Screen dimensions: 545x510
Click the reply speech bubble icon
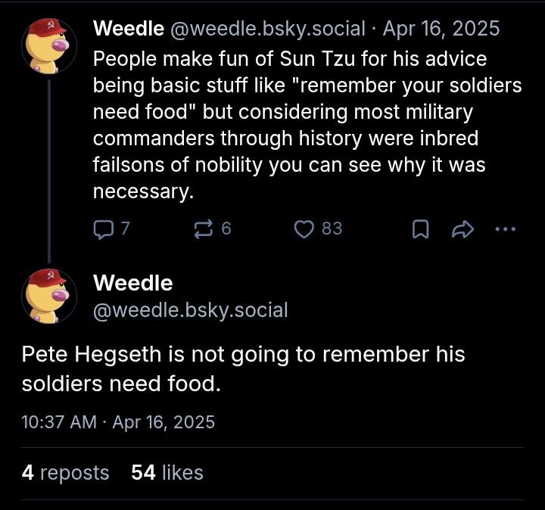pyautogui.click(x=102, y=229)
